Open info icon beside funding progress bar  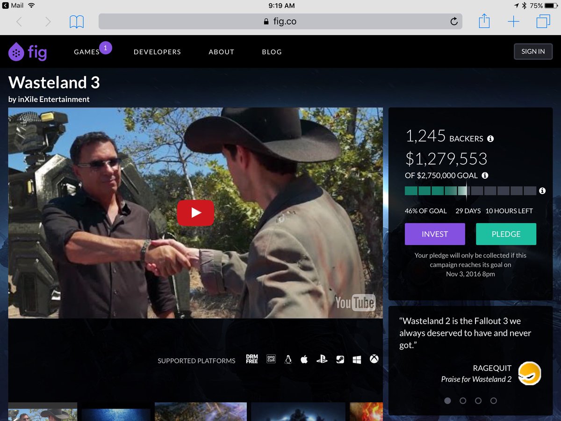542,191
